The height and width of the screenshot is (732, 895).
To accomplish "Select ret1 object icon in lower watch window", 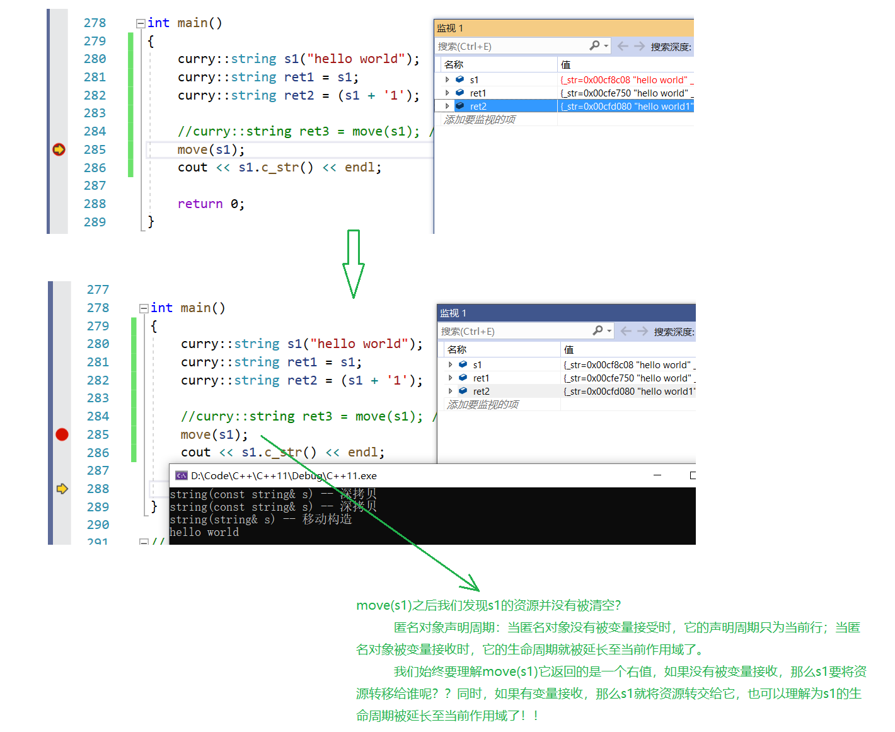I will 463,378.
